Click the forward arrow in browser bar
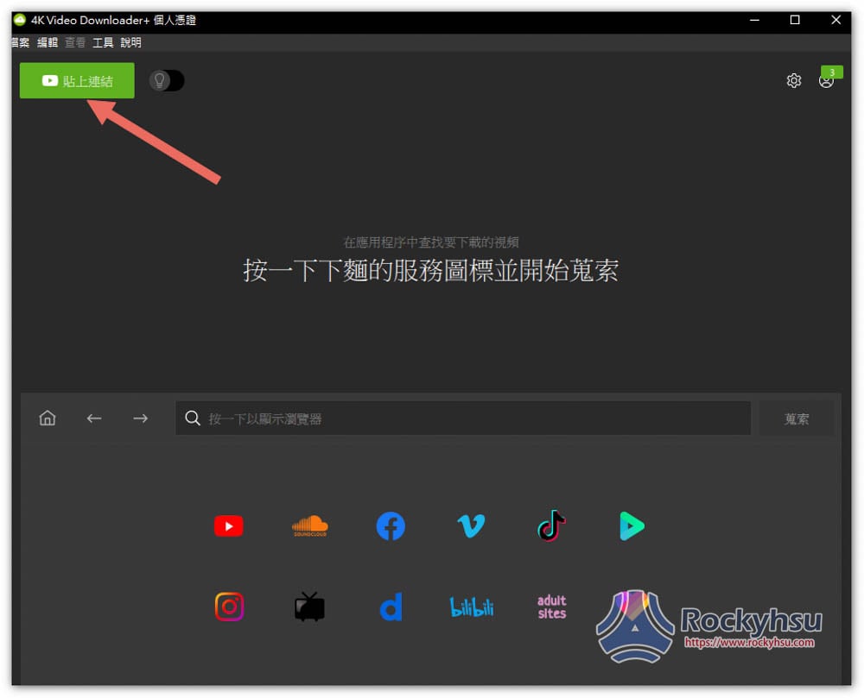The image size is (864, 698). click(x=141, y=418)
